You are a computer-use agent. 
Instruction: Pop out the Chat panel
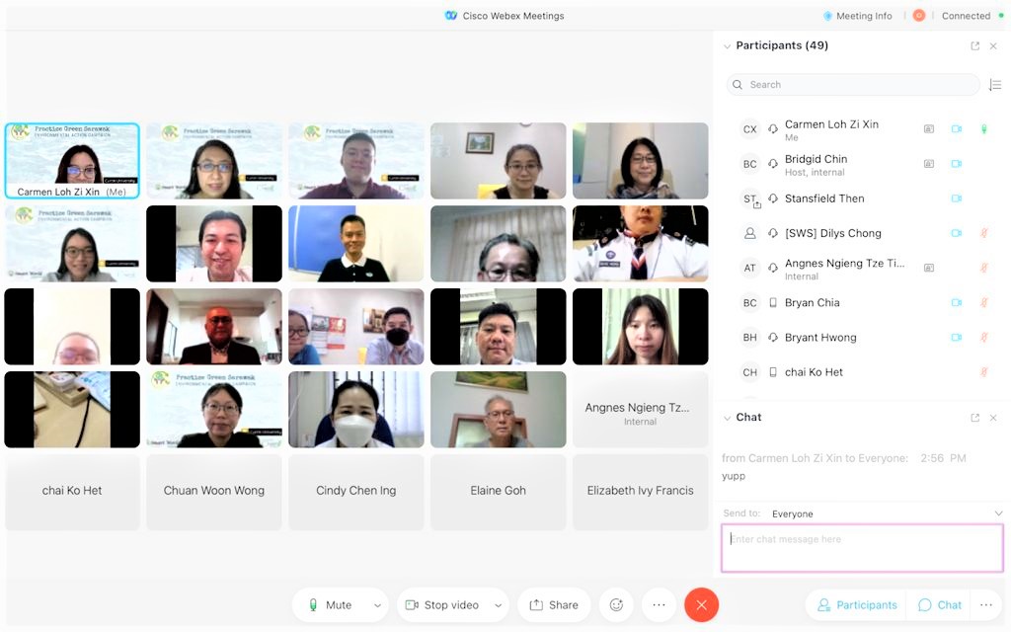coord(975,418)
